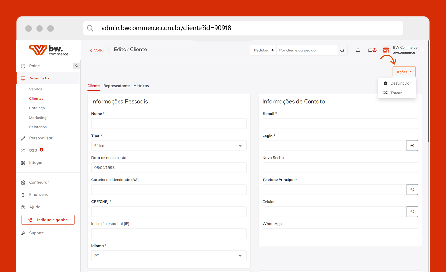Open the Ações dropdown button
Screen dimensions: 446x272
tap(404, 72)
